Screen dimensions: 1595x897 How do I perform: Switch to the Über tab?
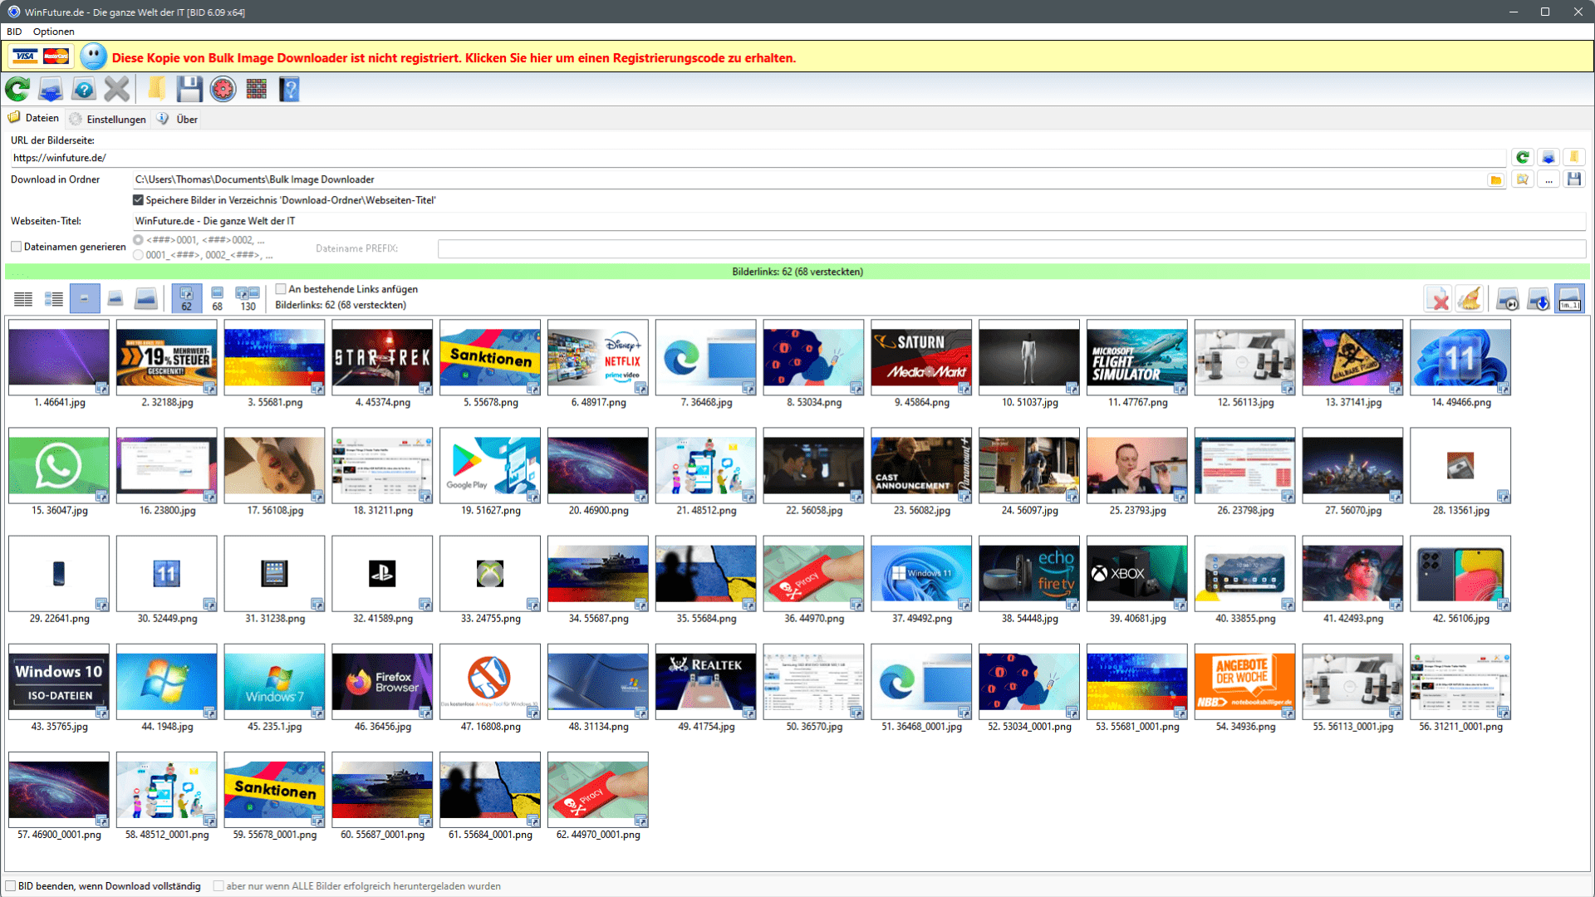(179, 119)
